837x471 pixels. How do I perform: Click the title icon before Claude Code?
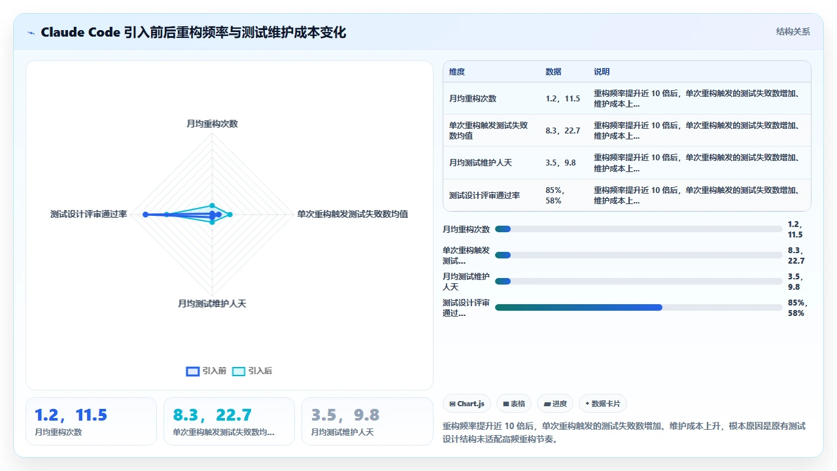coord(31,33)
